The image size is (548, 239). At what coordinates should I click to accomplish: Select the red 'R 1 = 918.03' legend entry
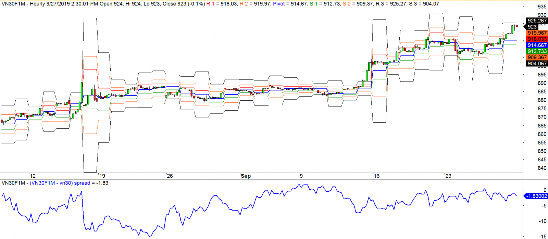click(222, 4)
